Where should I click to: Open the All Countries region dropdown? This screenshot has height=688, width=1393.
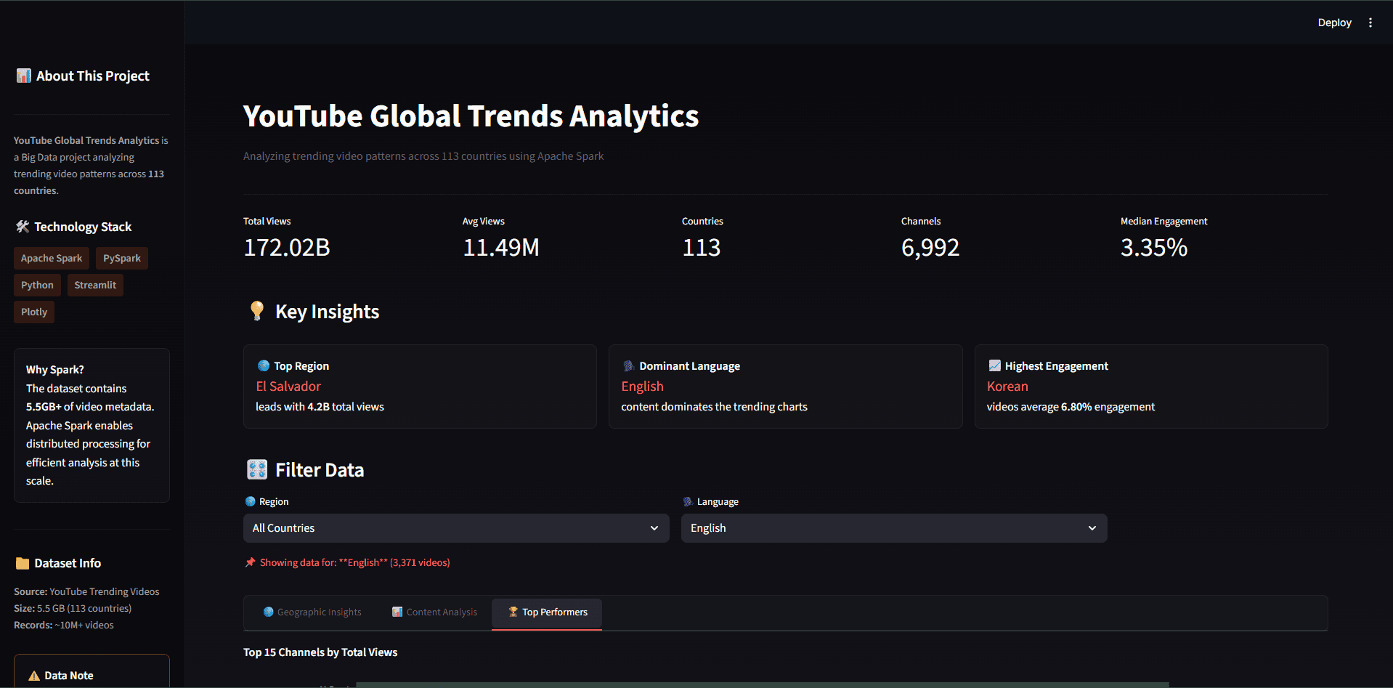[x=456, y=527]
